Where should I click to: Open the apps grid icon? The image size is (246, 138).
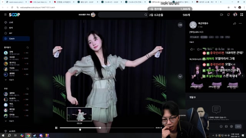242,15
